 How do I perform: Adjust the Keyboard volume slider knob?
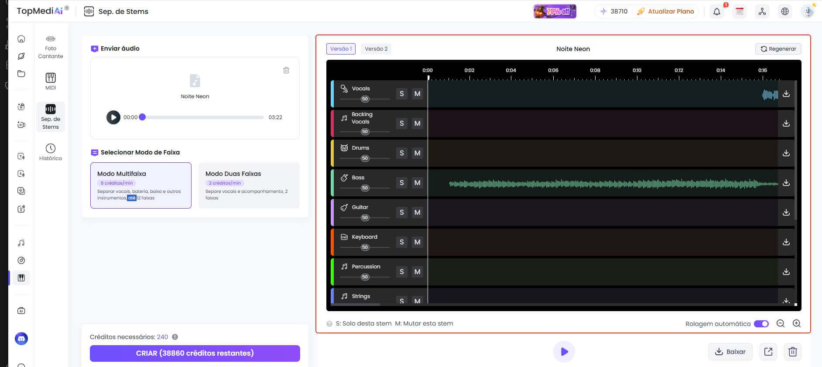(x=365, y=247)
